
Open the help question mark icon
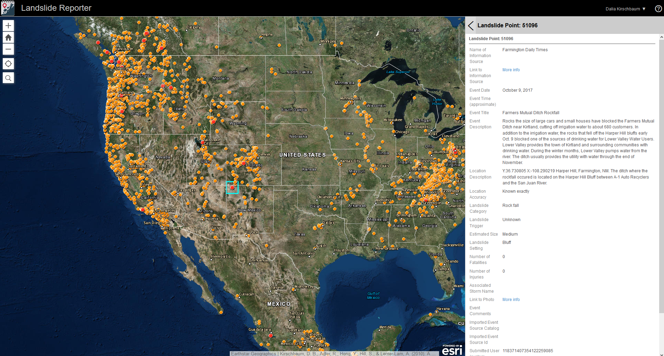[658, 9]
